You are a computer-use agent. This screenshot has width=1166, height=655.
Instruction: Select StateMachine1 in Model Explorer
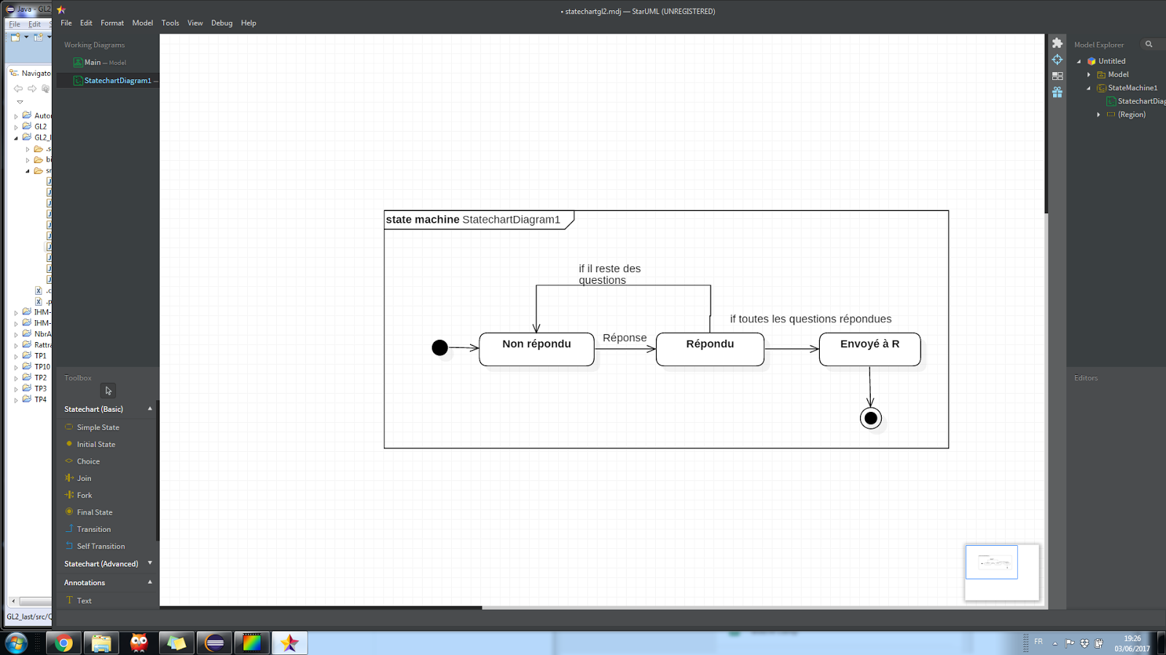tap(1132, 88)
